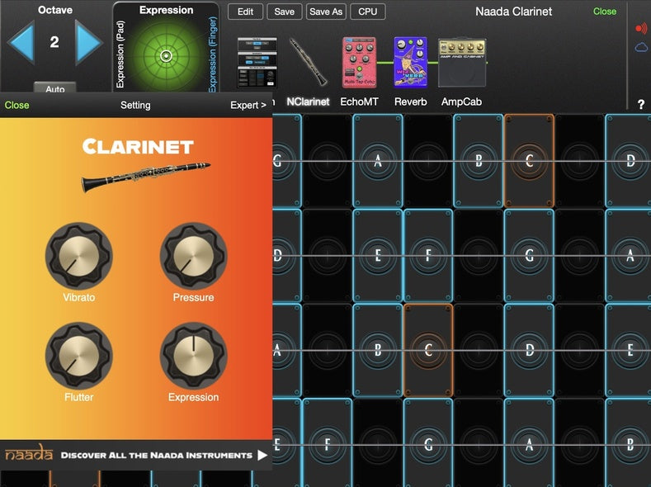Image resolution: width=651 pixels, height=487 pixels.
Task: Play the B pad in top row
Action: (x=479, y=161)
